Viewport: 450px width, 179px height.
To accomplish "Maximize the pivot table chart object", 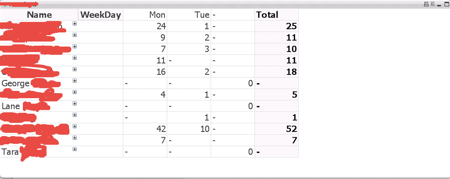I will [446, 4].
